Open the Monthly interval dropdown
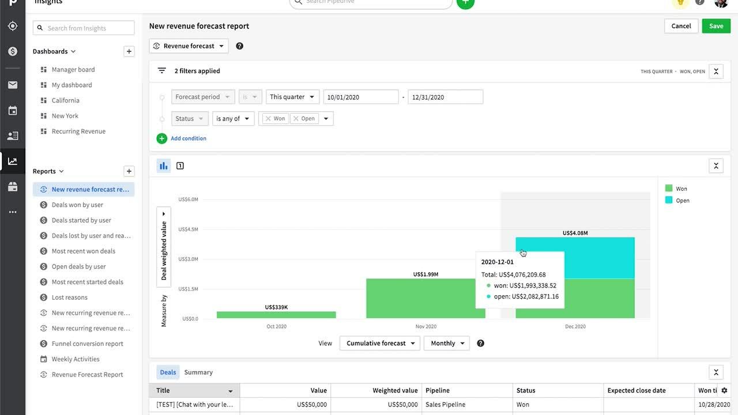This screenshot has width=738, height=415. (446, 344)
